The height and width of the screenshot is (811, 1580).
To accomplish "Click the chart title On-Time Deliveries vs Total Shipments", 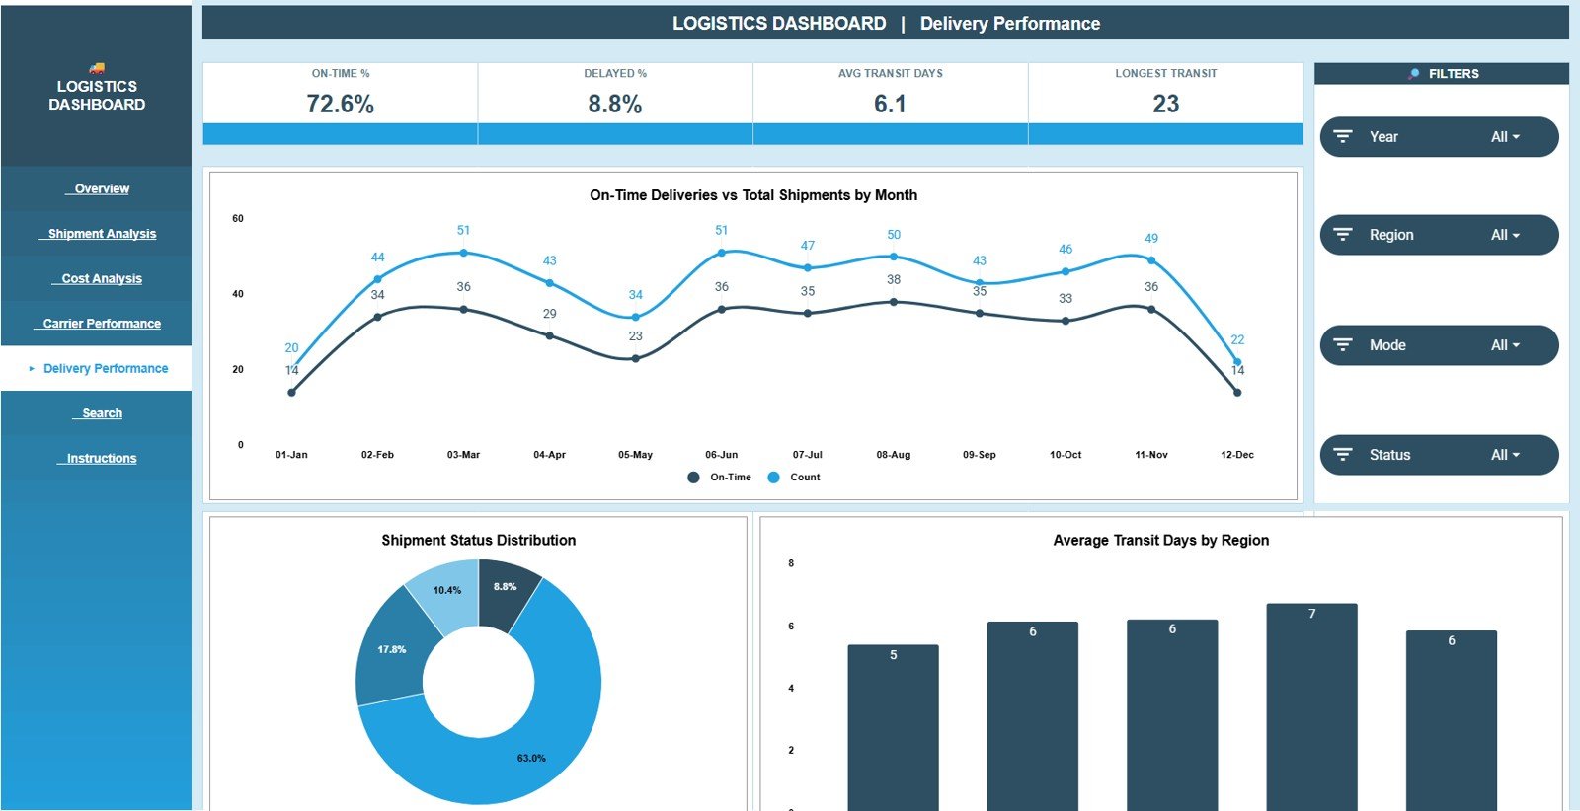I will [x=753, y=195].
